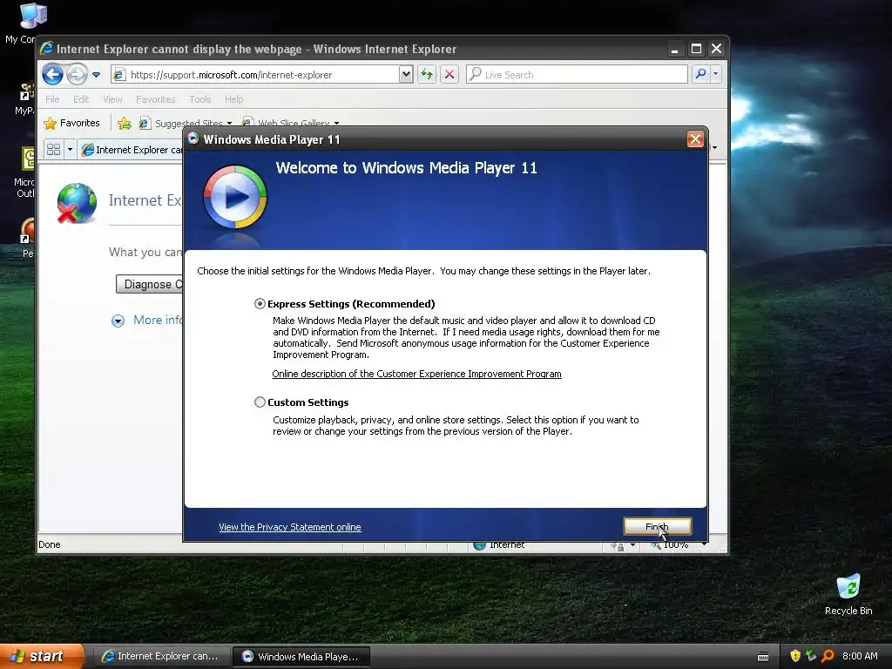892x669 pixels.
Task: Switch to Windows Media Player taskbar button
Action: tap(301, 657)
